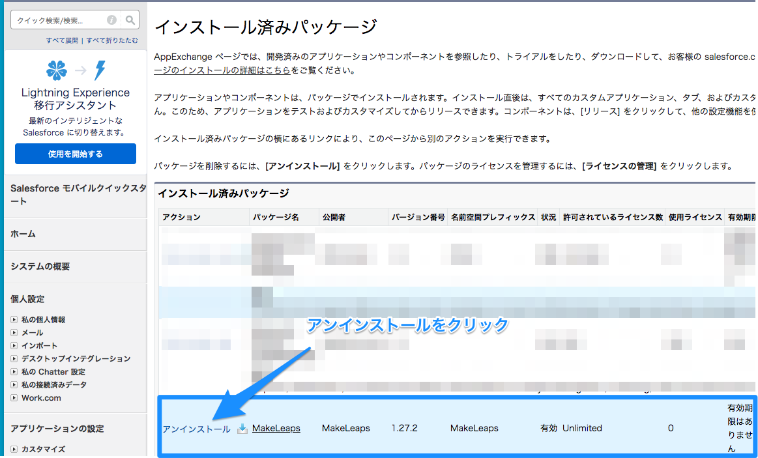758x458 pixels.
Task: Click Unlimited license cell
Action: point(582,428)
